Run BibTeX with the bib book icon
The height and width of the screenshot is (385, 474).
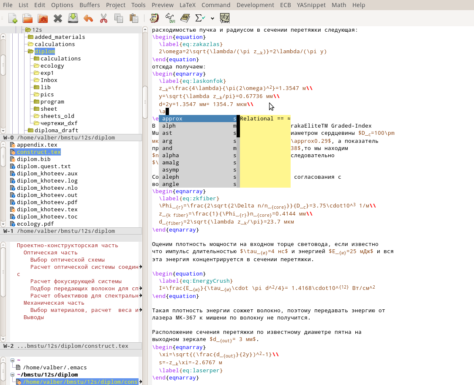pos(185,18)
